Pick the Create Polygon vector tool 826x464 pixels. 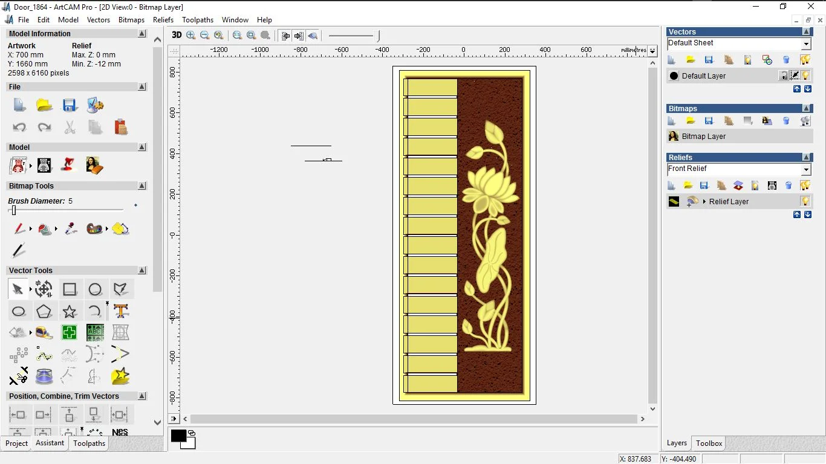[x=44, y=312]
